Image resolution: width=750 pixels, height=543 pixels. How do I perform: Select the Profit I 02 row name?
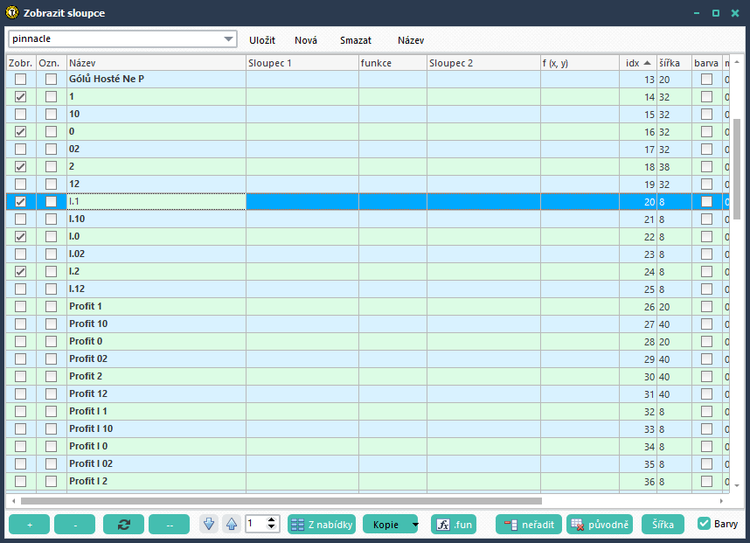tap(91, 463)
